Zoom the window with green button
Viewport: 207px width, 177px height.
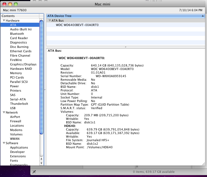coord(16,4)
